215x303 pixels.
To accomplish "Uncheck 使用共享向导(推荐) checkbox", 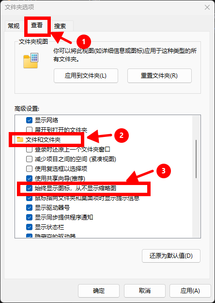I will point(29,178).
